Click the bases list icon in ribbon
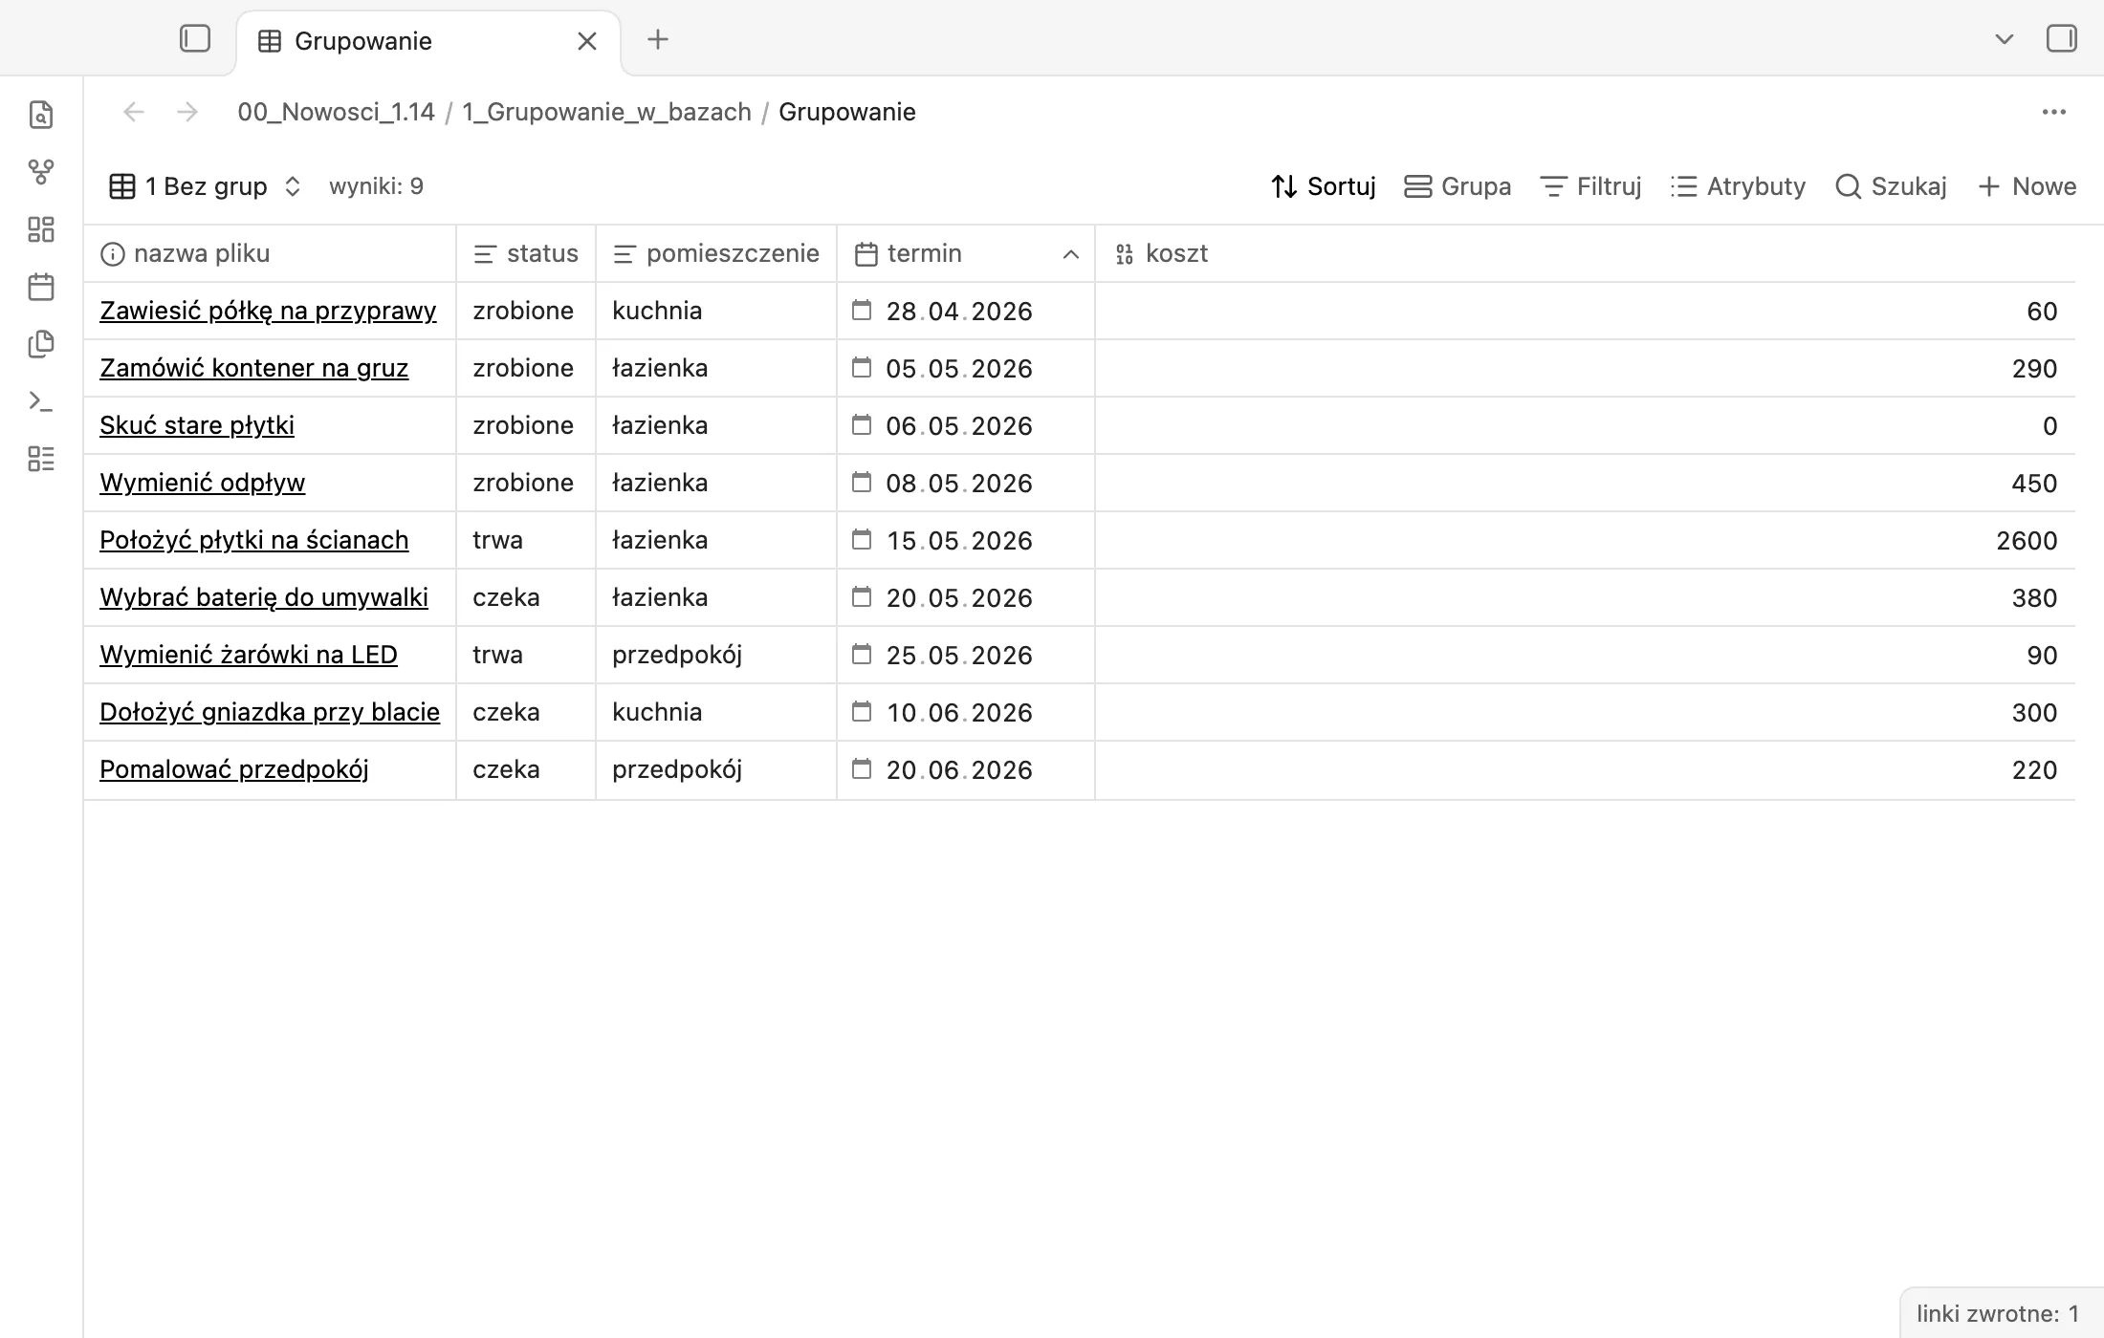Viewport: 2104px width, 1338px height. tap(41, 459)
